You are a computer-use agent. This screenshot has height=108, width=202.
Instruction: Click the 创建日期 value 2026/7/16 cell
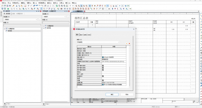coord(114,83)
